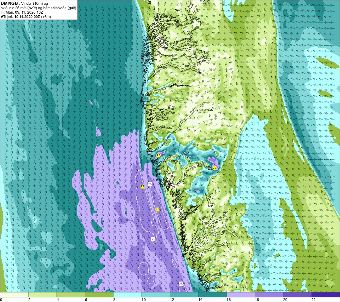Select the light green 2–4 m/s legend swatch
The image size is (340, 302).
click(x=42, y=295)
